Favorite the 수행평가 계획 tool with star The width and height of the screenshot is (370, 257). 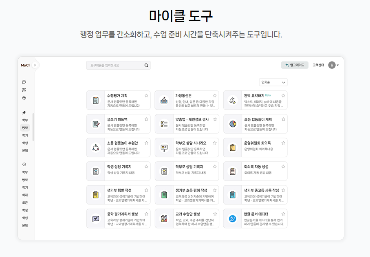[x=146, y=96]
